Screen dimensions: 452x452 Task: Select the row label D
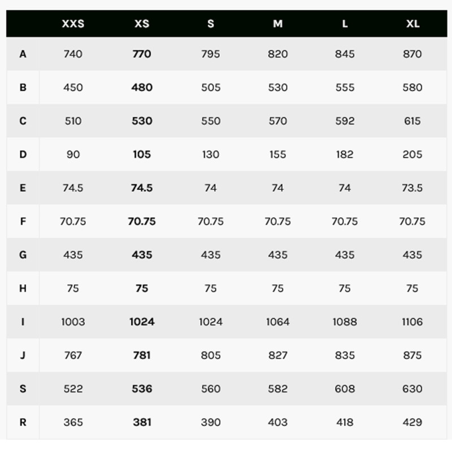tap(23, 154)
